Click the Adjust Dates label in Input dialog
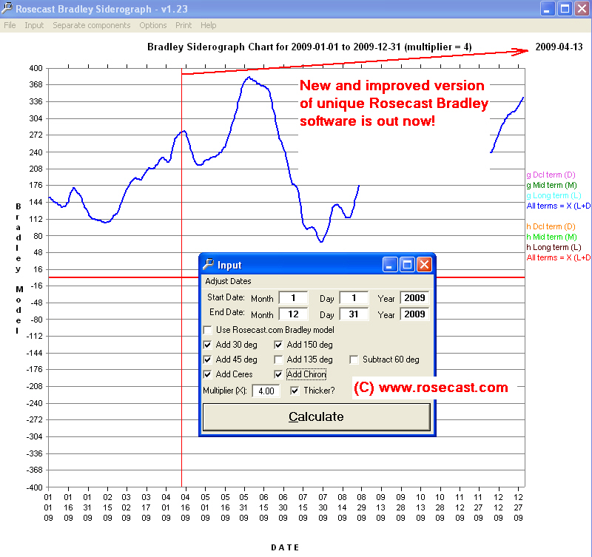592x557 pixels. tap(228, 281)
